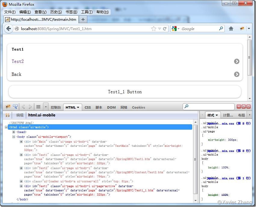Switch to the Firebug CSS tab
This screenshot has width=256, height=207.
pos(88,107)
